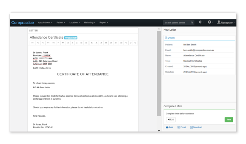The image size is (246, 144).
Task: Open the settings gear dropdown
Action: click(x=201, y=22)
